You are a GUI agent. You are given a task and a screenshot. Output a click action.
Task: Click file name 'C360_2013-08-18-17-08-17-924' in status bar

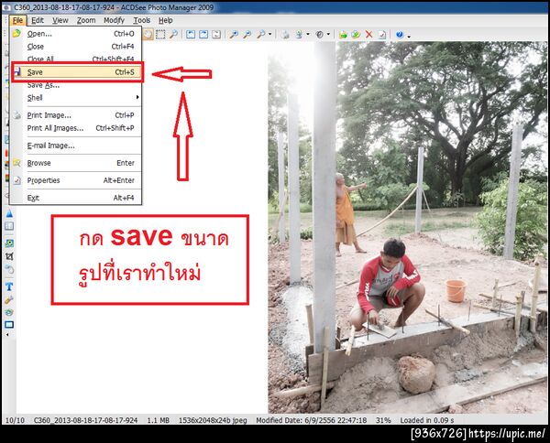[85, 420]
